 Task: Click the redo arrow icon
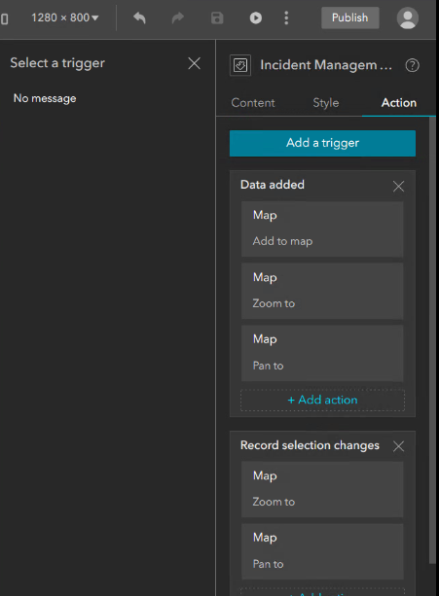pyautogui.click(x=178, y=18)
